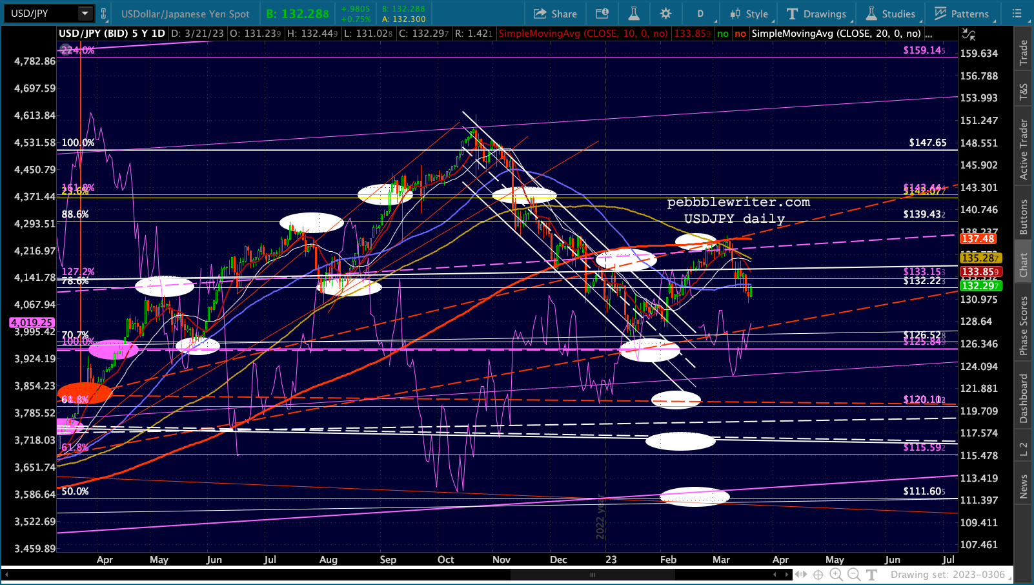The width and height of the screenshot is (1034, 585).
Task: Click the 88.6% Fibonacci label
Action: point(75,214)
